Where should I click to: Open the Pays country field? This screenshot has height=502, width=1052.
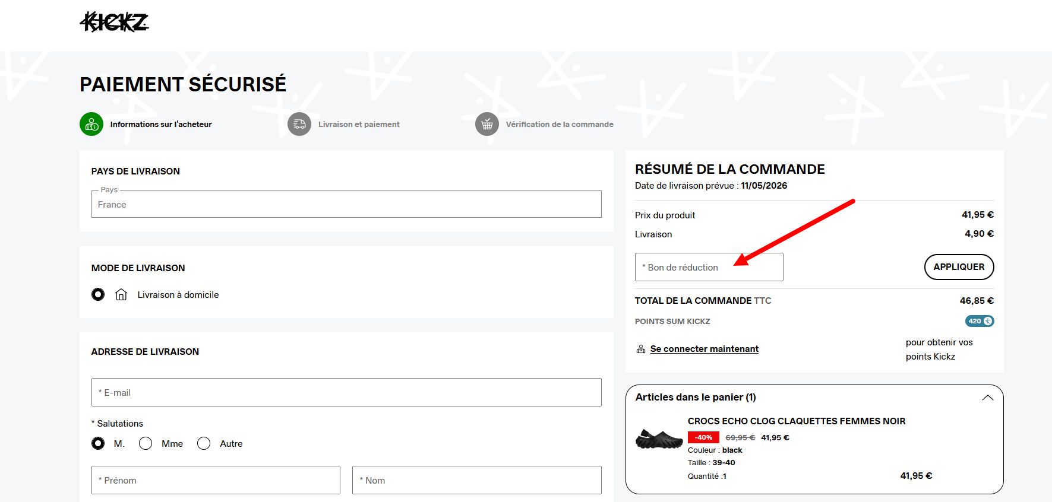pyautogui.click(x=346, y=204)
